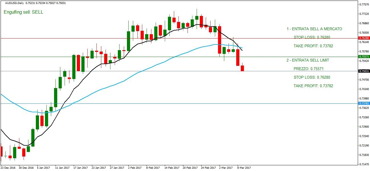
Task: Click the 0.74700 price axis label
Action: [x=364, y=80]
